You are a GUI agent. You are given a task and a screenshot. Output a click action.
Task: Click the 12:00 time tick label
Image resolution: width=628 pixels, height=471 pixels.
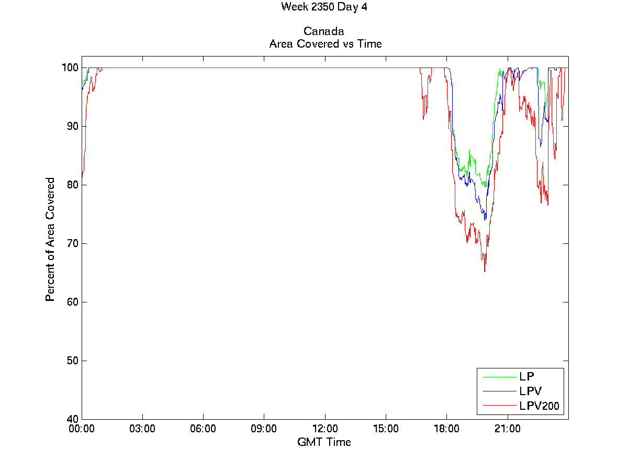click(325, 429)
